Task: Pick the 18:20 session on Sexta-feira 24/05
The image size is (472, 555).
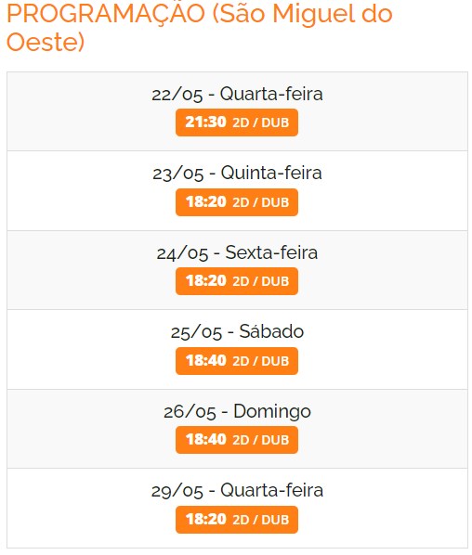Action: [237, 281]
